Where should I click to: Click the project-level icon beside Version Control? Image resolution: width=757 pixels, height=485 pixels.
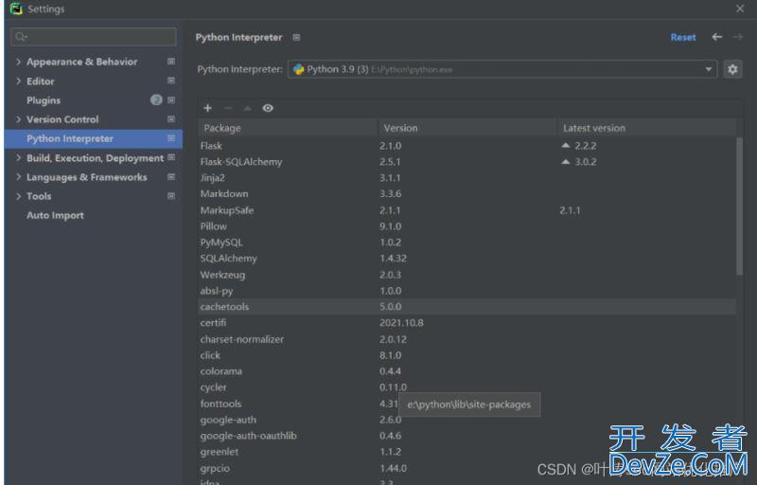pos(171,118)
